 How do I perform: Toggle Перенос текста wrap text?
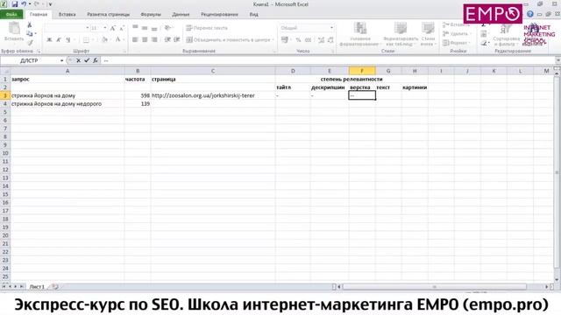point(207,28)
